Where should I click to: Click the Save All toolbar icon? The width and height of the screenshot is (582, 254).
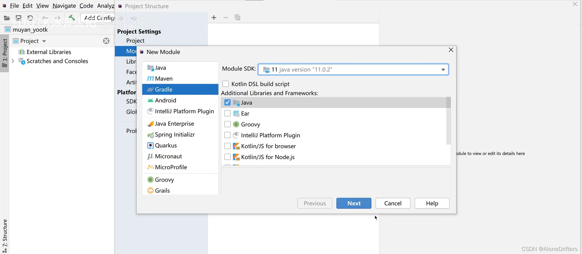tap(18, 18)
